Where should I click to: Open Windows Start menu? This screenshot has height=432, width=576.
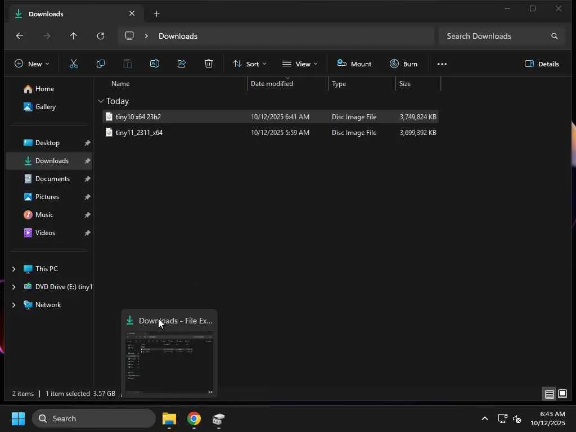click(x=18, y=418)
